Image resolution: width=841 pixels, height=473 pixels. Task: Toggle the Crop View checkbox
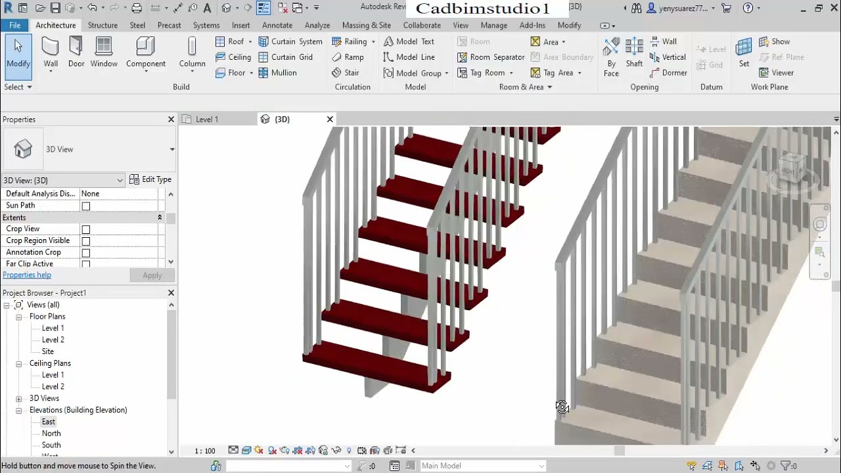[x=85, y=229]
